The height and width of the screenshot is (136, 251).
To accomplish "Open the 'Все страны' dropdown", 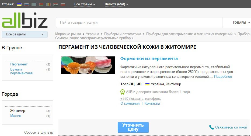I will tap(85, 4).
